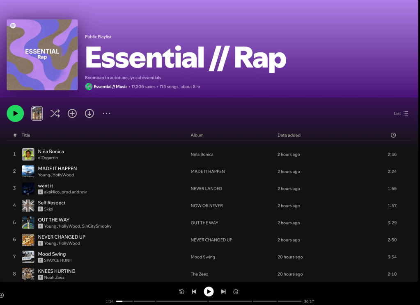
Task: Rewind 15 seconds in the player bar
Action: pyautogui.click(x=181, y=291)
